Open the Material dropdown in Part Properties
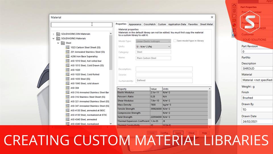 (257, 80)
